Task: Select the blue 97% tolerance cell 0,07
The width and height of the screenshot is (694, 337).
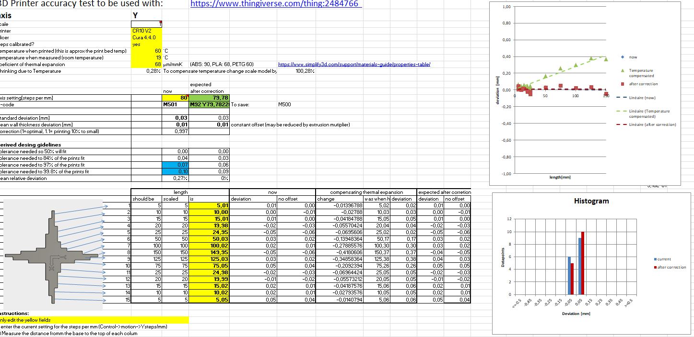Action: [176, 165]
